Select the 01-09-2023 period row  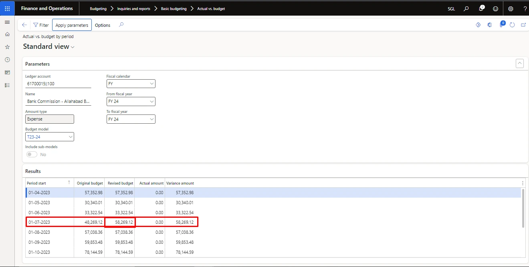click(273, 242)
